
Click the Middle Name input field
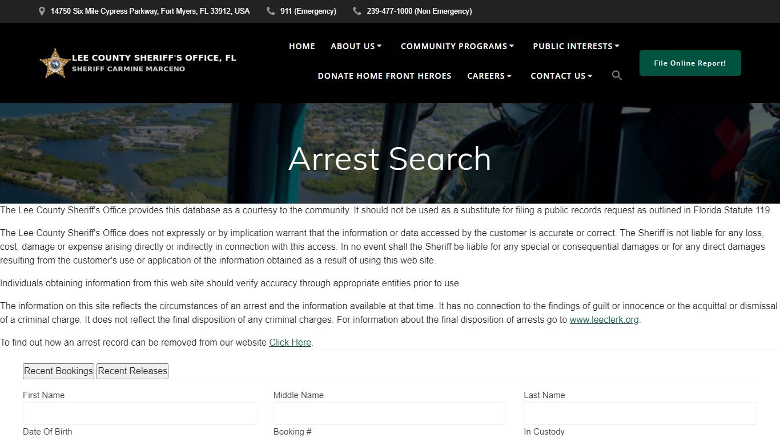point(389,413)
